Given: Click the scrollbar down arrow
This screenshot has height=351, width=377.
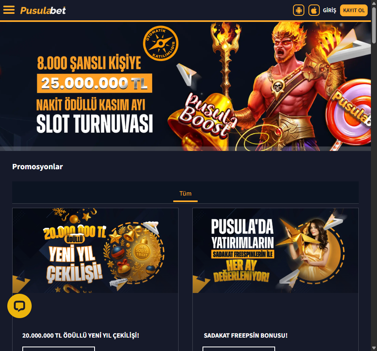Looking at the screenshot, I should coord(374,348).
